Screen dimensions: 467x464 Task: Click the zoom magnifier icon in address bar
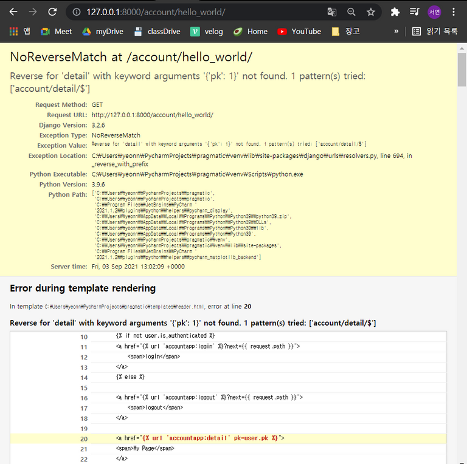coord(351,12)
